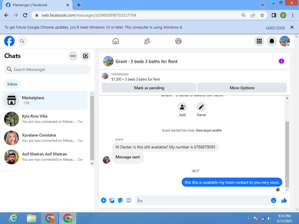Open more actions plus icon in composer
299x224 pixels.
click(x=103, y=200)
